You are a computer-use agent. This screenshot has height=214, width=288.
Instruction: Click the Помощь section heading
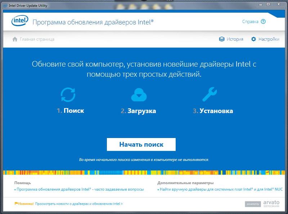tap(23, 183)
